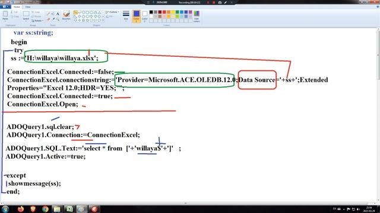Screen dimensions: 380x213
Task: Select the Oval shape
Action: (x=84, y=12)
